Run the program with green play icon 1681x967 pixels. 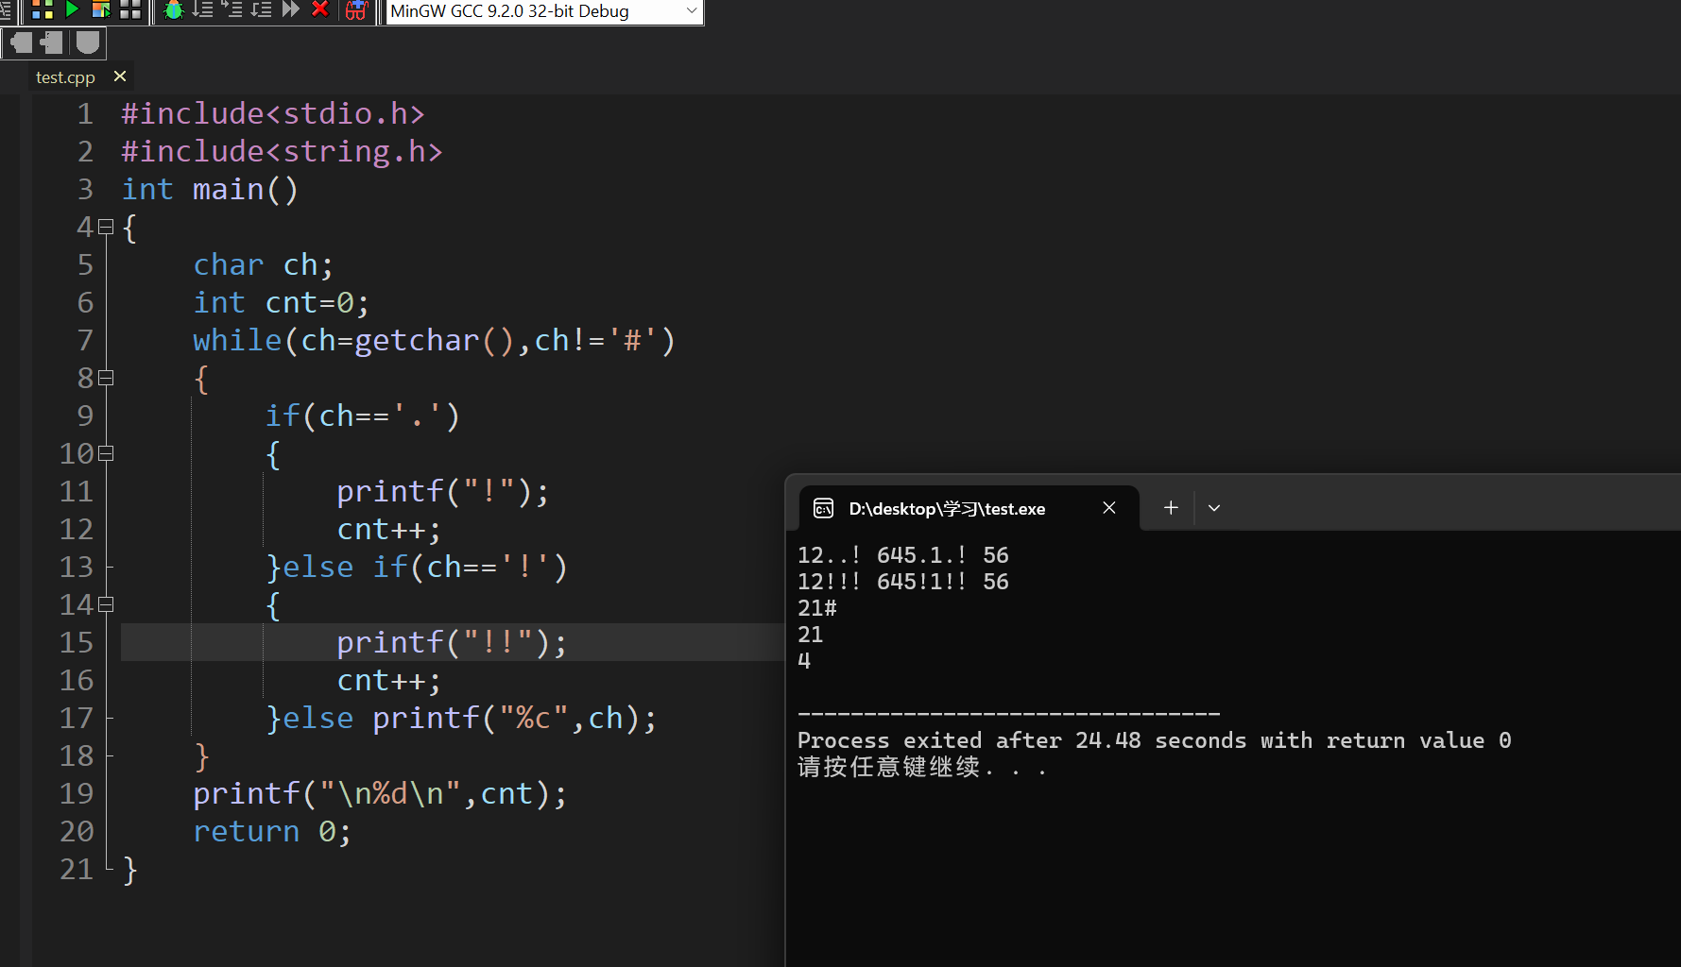pyautogui.click(x=72, y=10)
